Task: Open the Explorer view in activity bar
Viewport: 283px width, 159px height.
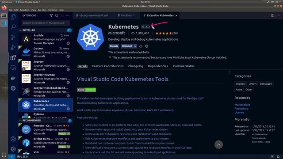Action: coord(13,17)
